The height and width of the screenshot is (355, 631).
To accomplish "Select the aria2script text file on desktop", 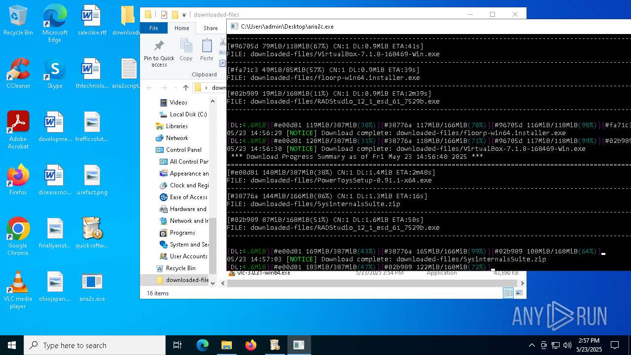I will point(127,74).
